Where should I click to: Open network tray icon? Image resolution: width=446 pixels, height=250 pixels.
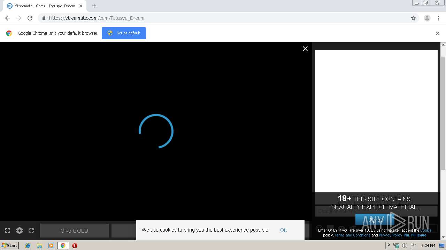tap(396, 245)
